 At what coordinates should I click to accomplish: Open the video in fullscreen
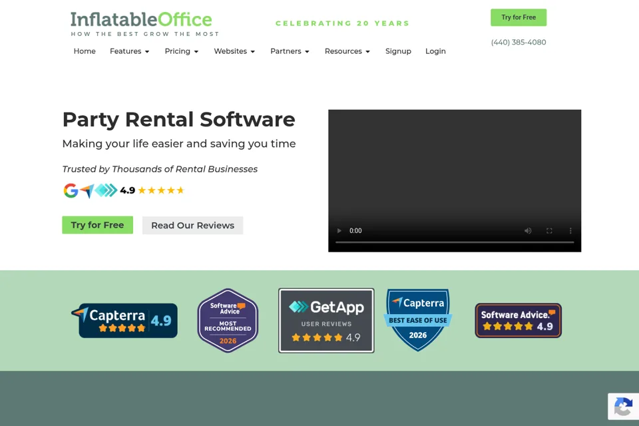549,231
